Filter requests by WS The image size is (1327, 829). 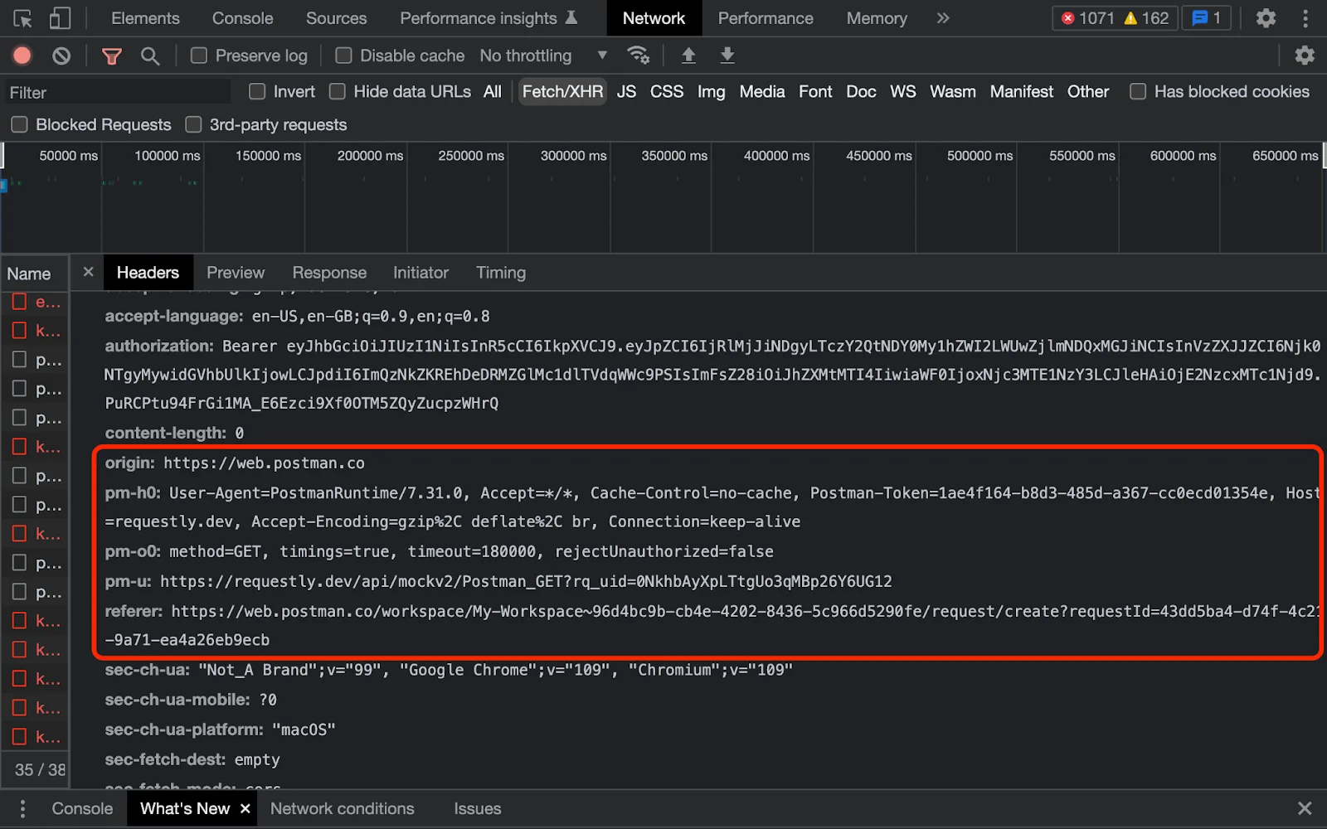click(903, 91)
